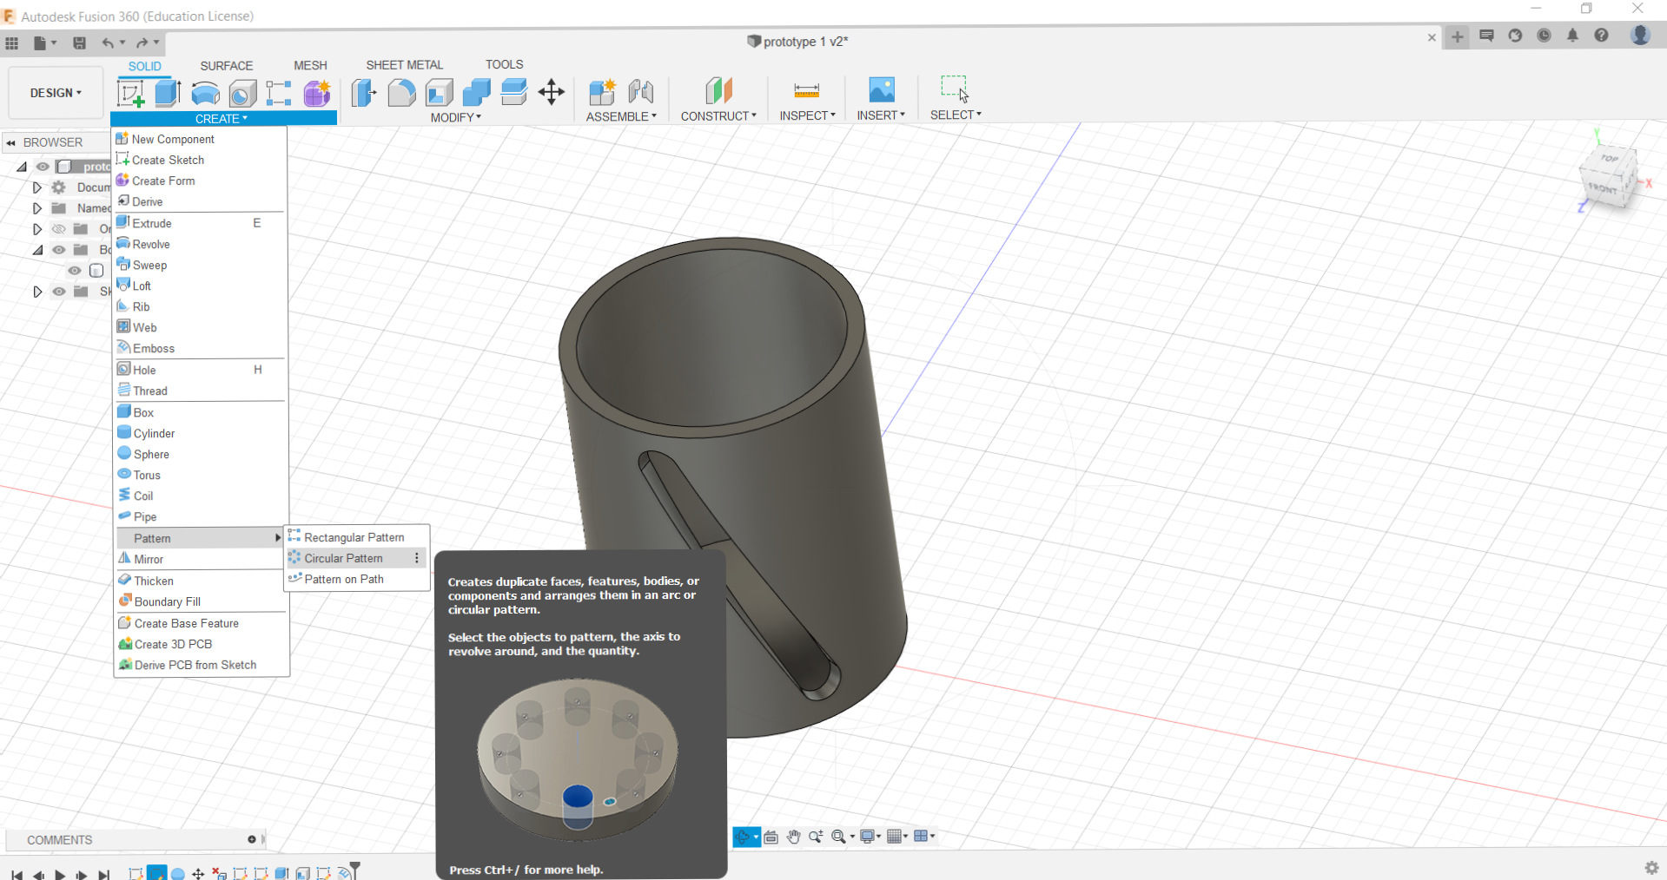1667x880 pixels.
Task: Open the job status clock icon
Action: tap(1545, 36)
